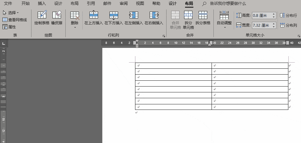Click the 宽度 column width icon
Screen dimensions: 301x143
[239, 25]
